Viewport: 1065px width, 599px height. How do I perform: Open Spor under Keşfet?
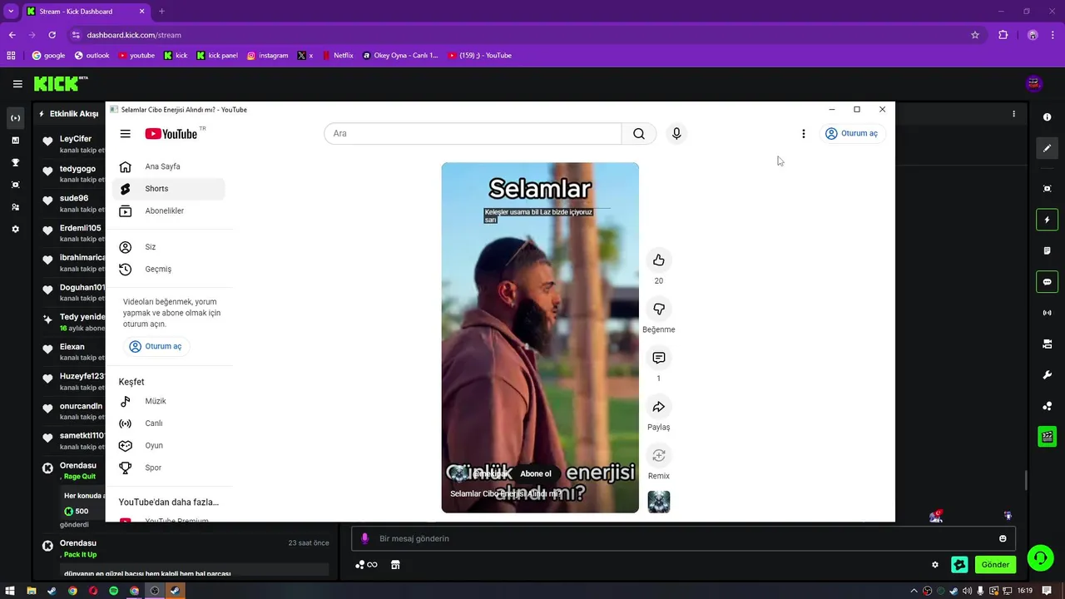coord(169,468)
